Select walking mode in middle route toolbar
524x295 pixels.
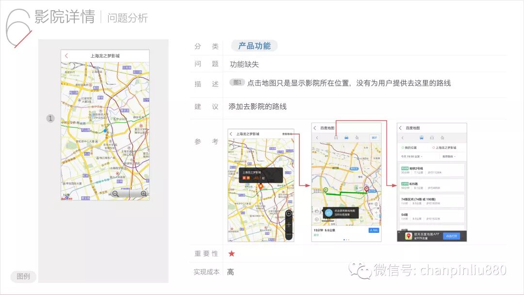(357, 138)
